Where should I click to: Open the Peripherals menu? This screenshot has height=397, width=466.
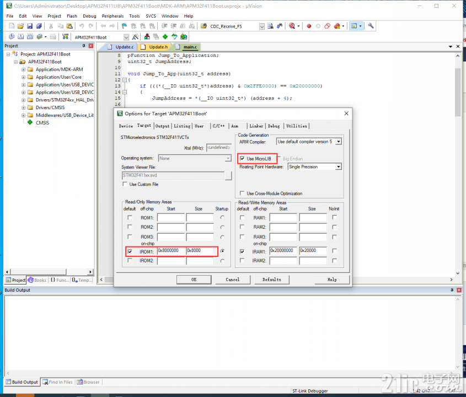click(x=113, y=16)
